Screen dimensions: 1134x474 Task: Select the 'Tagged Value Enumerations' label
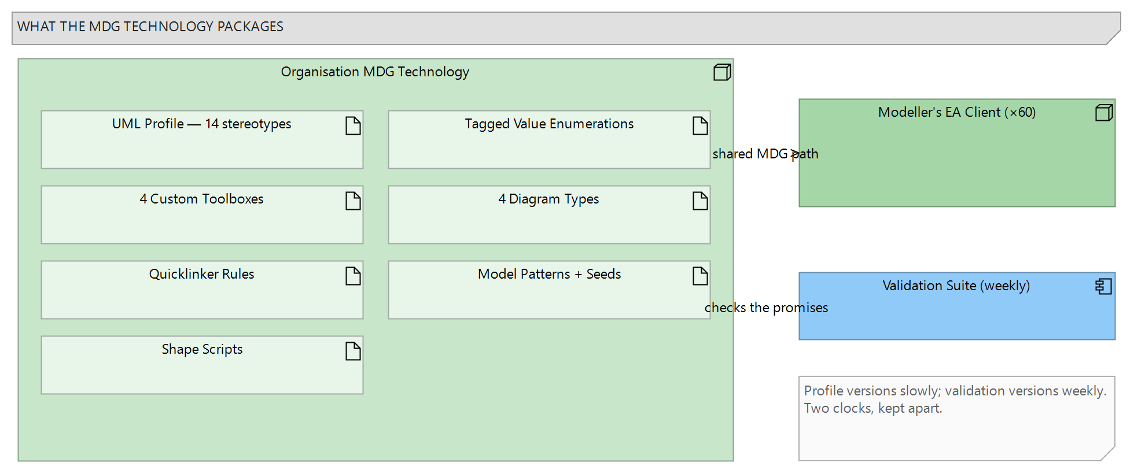(549, 124)
